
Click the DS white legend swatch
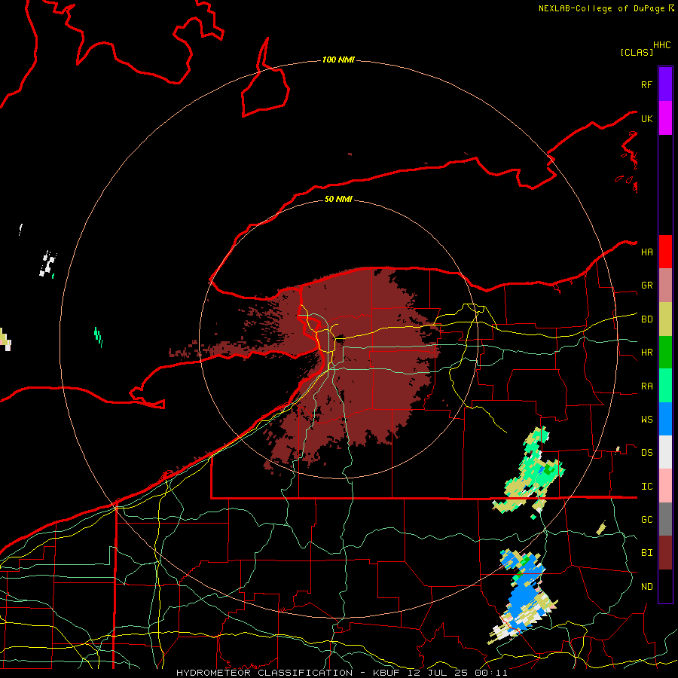665,452
